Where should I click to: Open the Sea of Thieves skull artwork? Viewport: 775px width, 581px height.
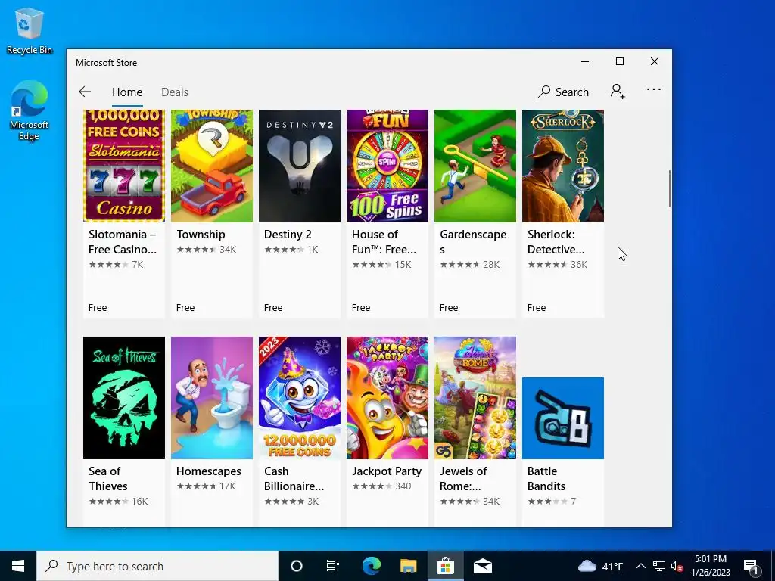[x=124, y=398]
